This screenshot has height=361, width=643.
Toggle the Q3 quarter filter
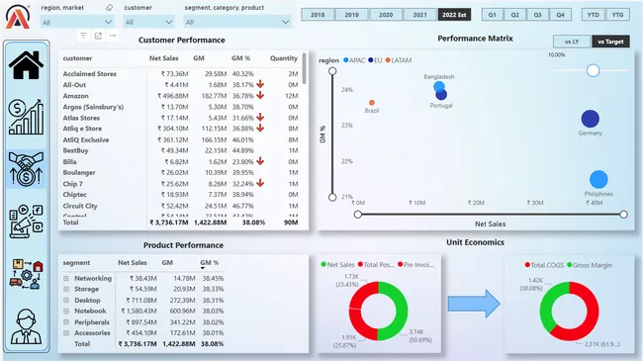tap(537, 15)
